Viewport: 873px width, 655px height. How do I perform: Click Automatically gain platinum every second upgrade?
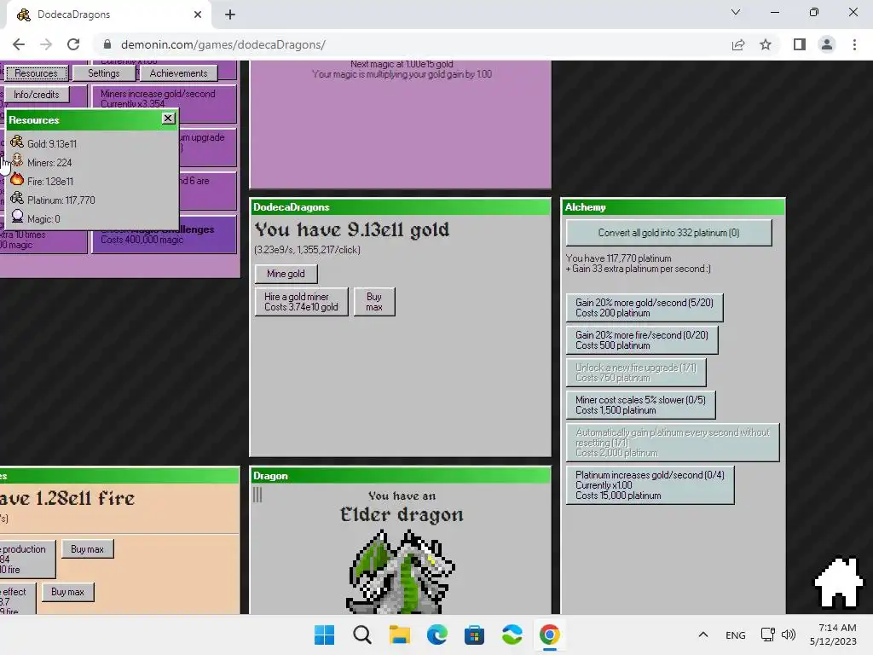[x=673, y=443]
